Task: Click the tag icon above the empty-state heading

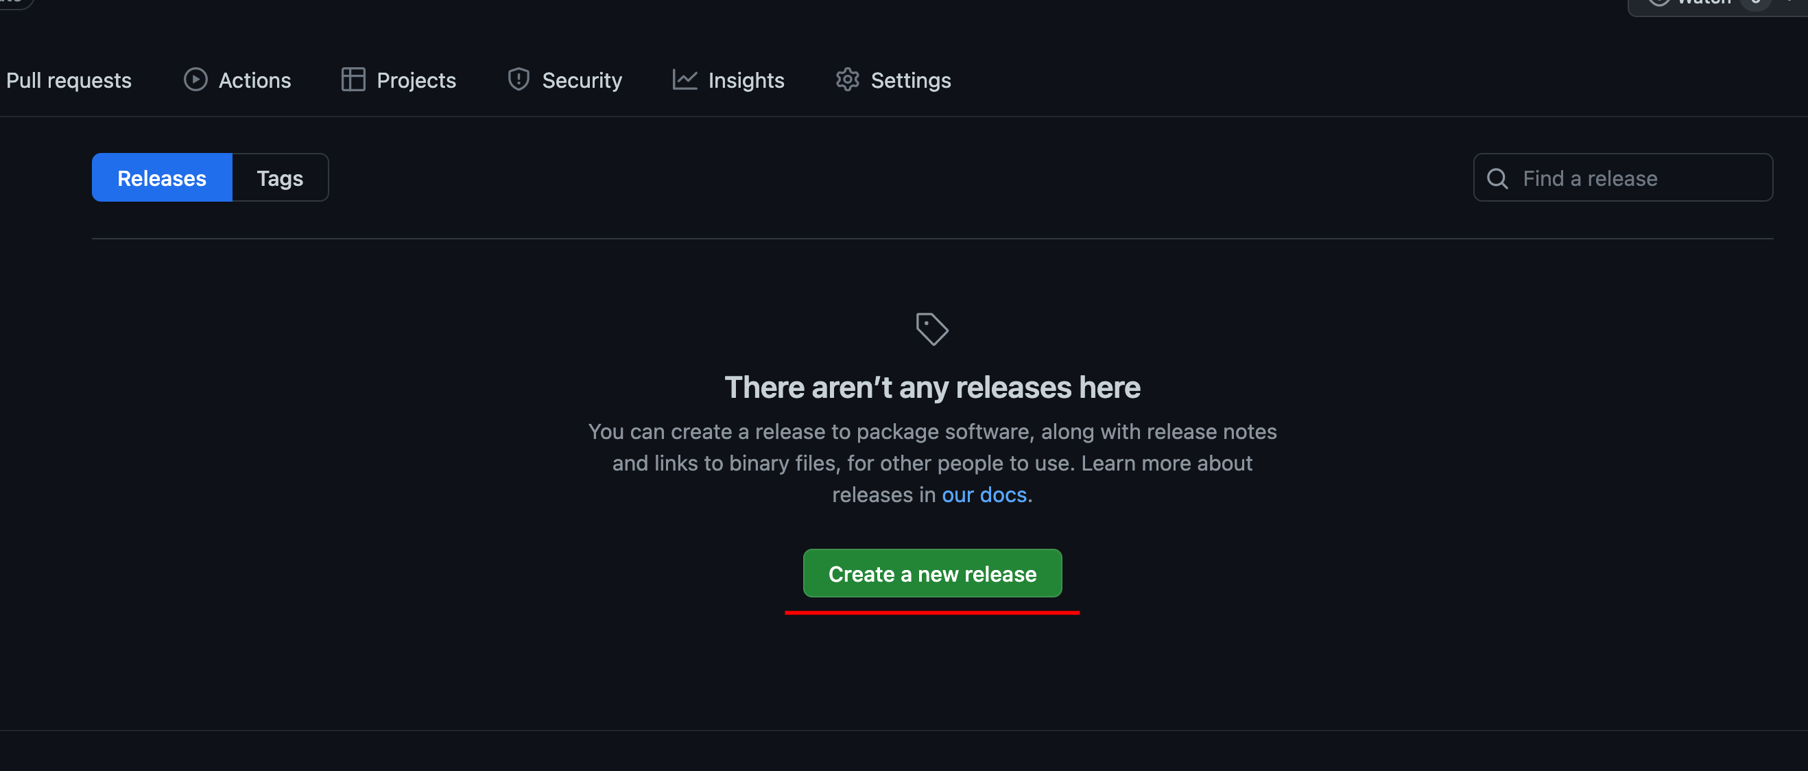Action: point(931,329)
